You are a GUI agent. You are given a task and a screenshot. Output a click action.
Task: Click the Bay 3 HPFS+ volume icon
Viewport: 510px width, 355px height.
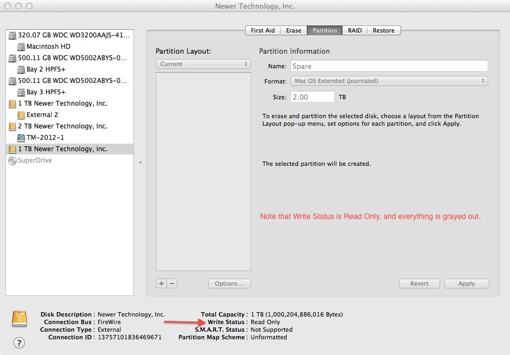click(x=21, y=92)
